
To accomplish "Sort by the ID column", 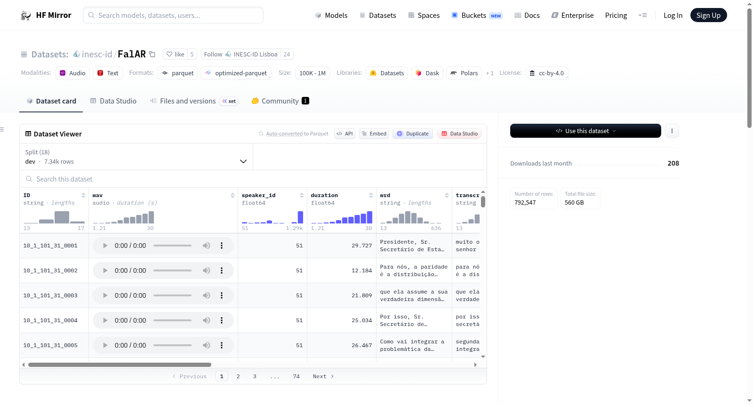I will [x=83, y=195].
